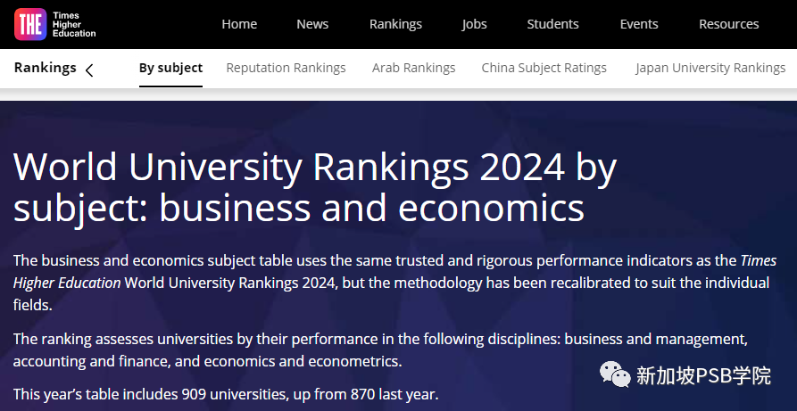Open the Resources menu item

pos(728,24)
